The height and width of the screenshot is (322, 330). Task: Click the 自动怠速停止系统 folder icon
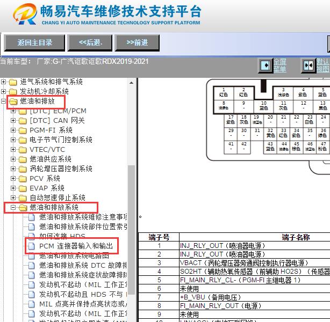23,198
